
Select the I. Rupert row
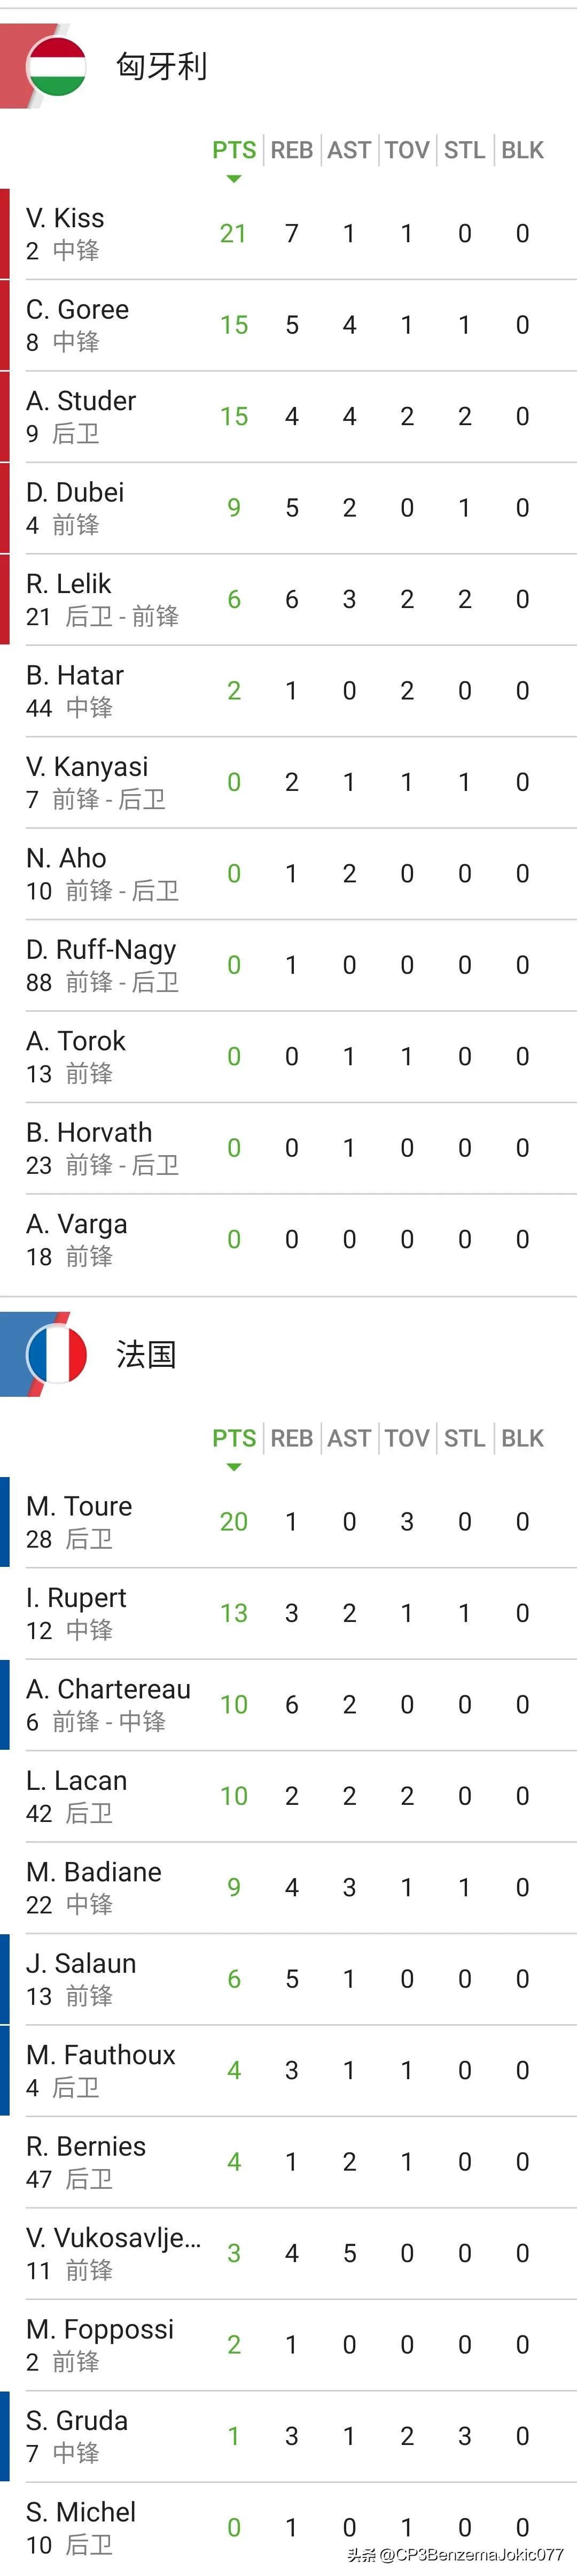290,1613
